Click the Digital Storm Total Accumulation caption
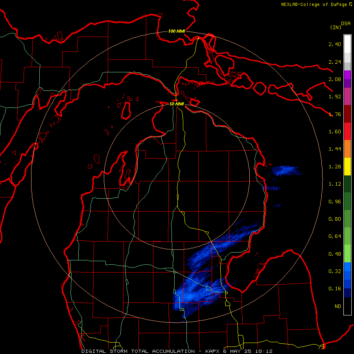Image resolution: width=354 pixels, height=354 pixels. click(x=177, y=351)
